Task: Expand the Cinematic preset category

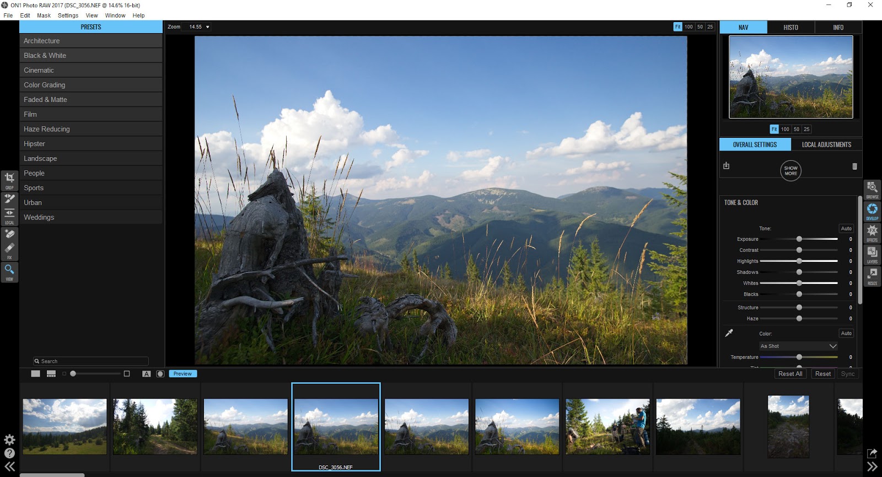Action: tap(91, 70)
